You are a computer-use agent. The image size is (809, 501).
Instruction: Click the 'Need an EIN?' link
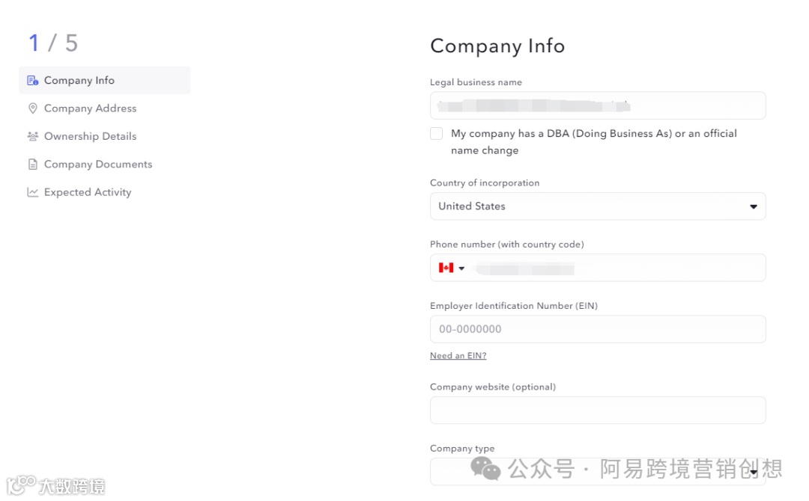coord(458,356)
